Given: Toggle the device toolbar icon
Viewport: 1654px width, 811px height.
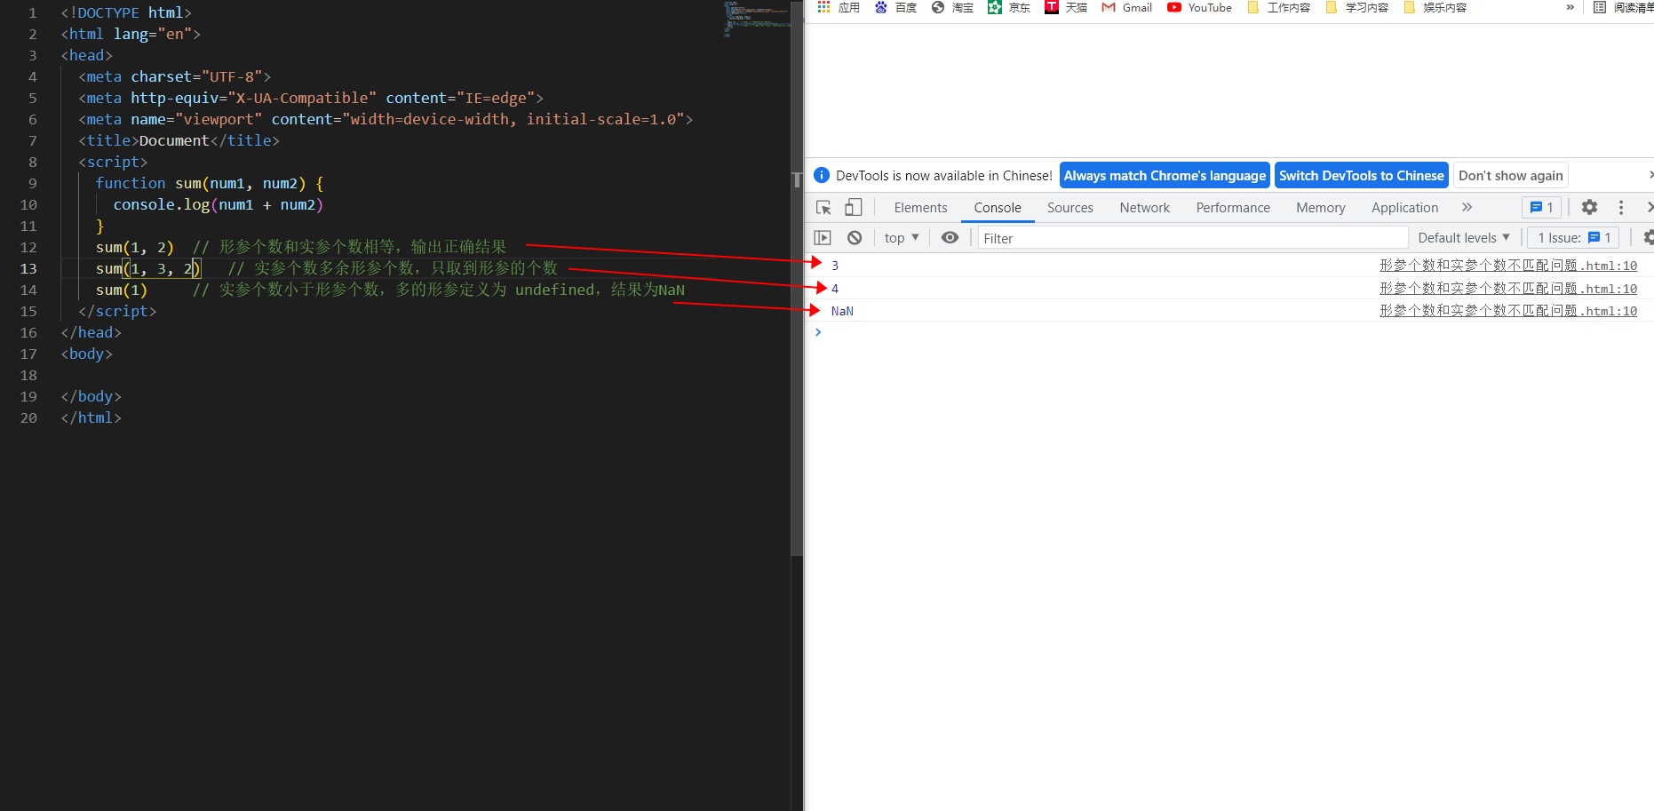Looking at the screenshot, I should tap(853, 208).
